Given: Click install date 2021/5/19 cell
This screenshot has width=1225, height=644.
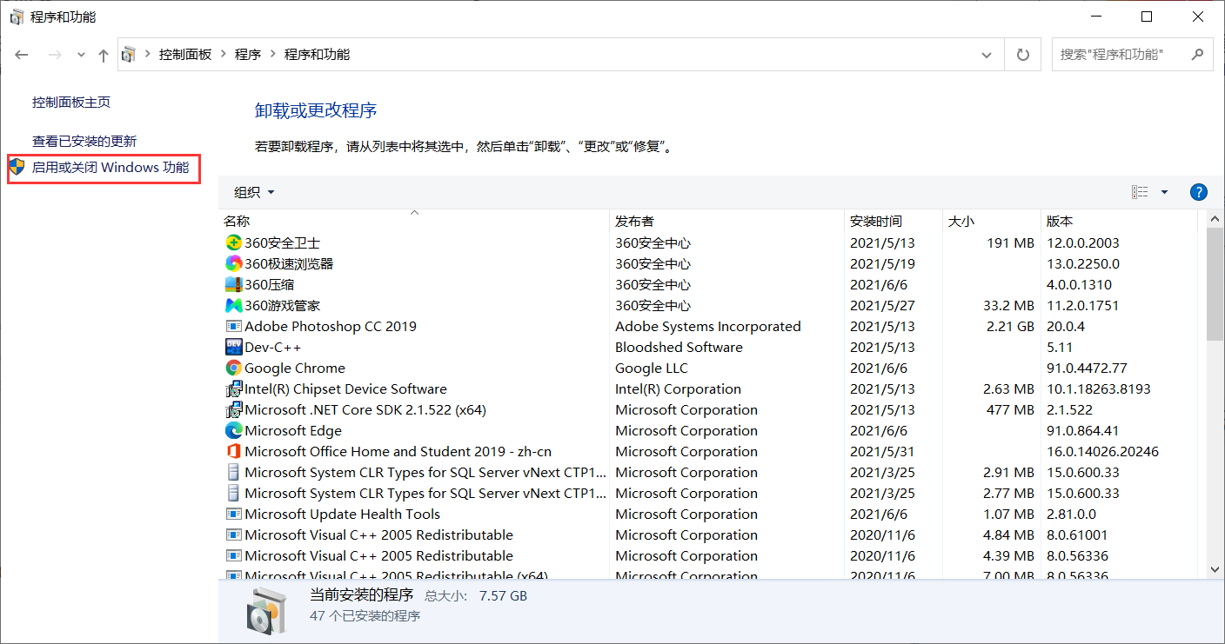Looking at the screenshot, I should (x=882, y=263).
